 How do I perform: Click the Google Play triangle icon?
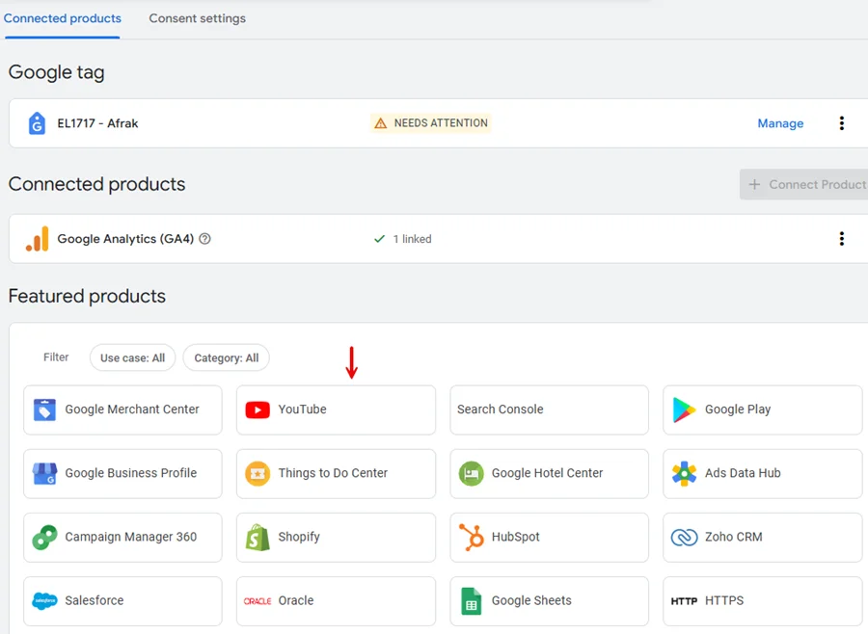pos(684,409)
